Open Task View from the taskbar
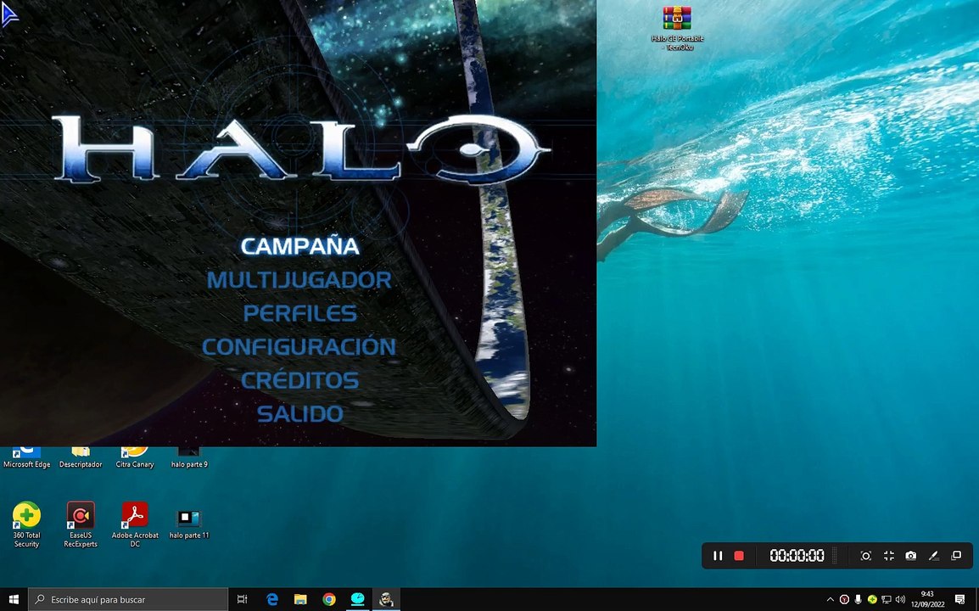 [243, 599]
